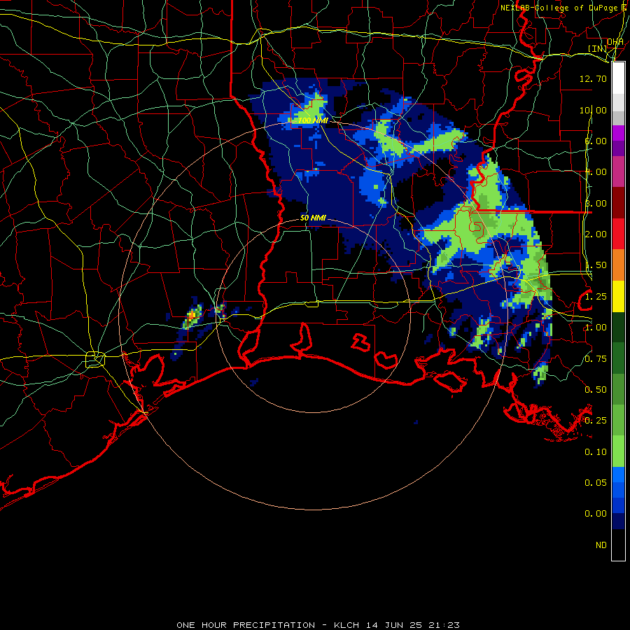Click the '0.25' legend value

coord(596,421)
